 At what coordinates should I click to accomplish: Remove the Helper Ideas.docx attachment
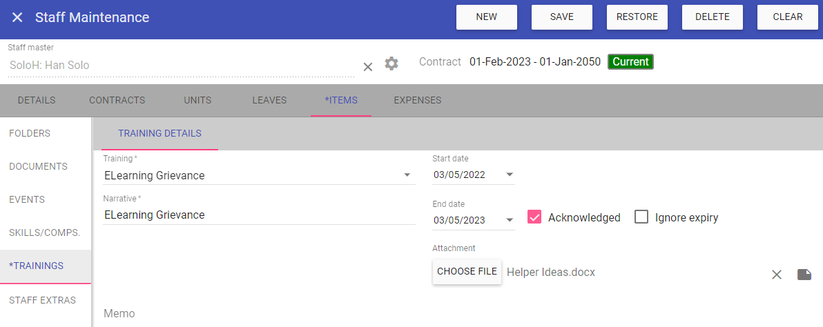tap(777, 274)
